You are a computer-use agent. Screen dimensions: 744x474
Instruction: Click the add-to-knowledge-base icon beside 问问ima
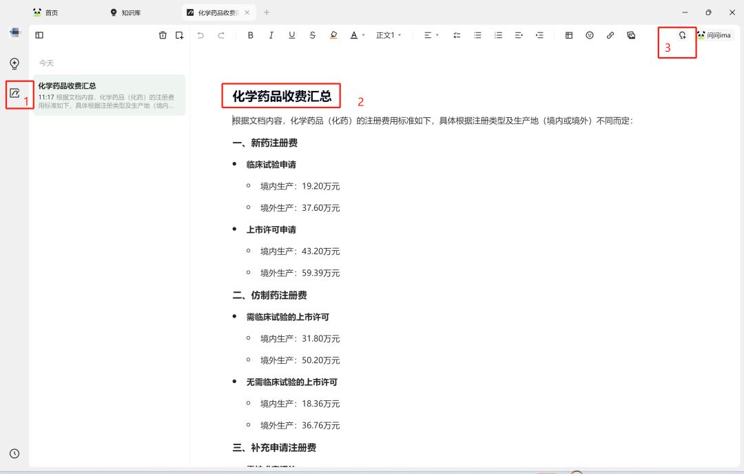tap(682, 35)
